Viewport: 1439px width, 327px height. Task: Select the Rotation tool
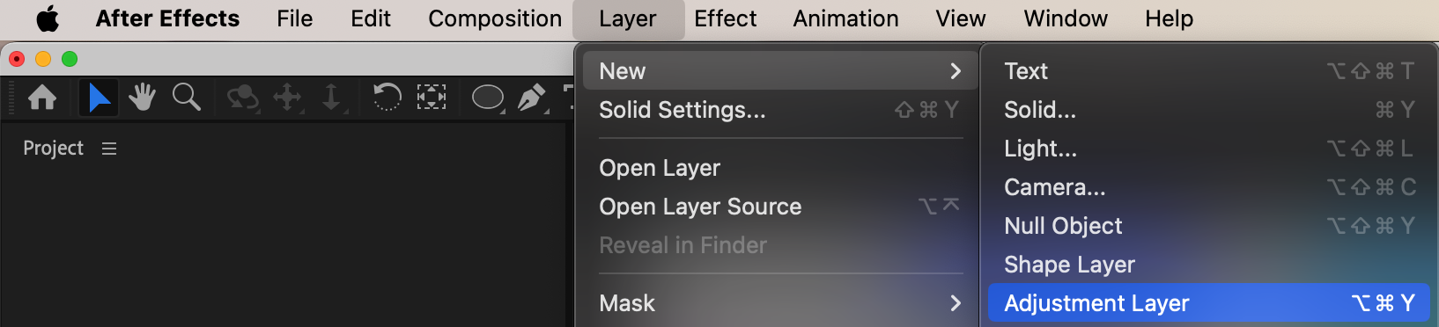[x=387, y=97]
